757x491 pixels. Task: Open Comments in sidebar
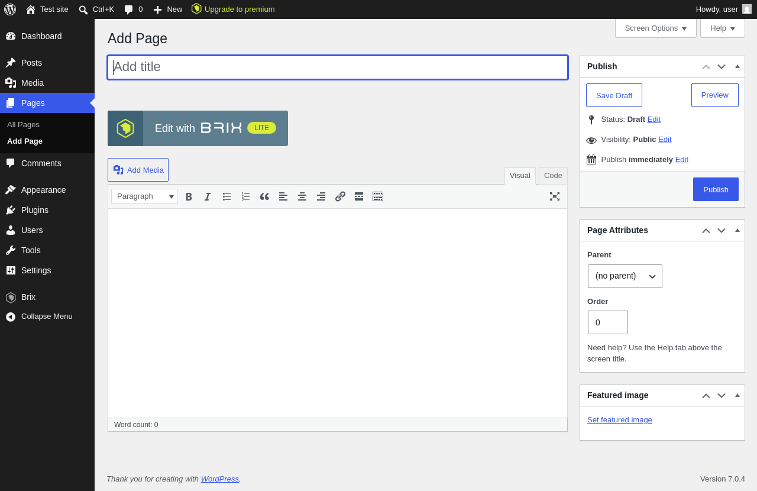click(47, 163)
